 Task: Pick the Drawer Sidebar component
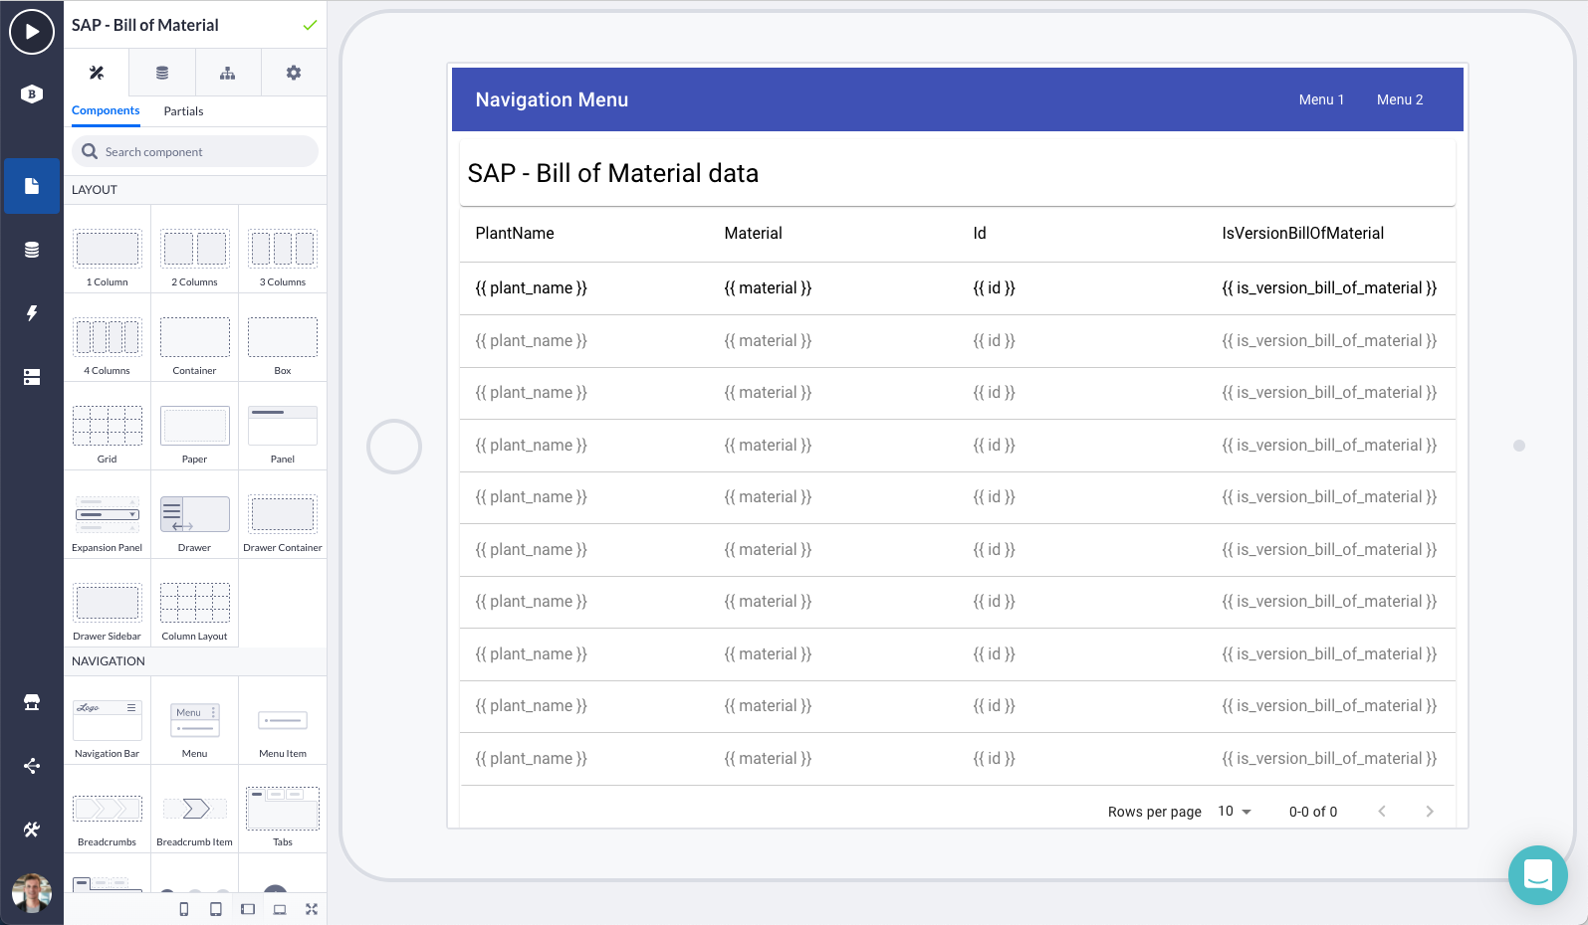[108, 603]
